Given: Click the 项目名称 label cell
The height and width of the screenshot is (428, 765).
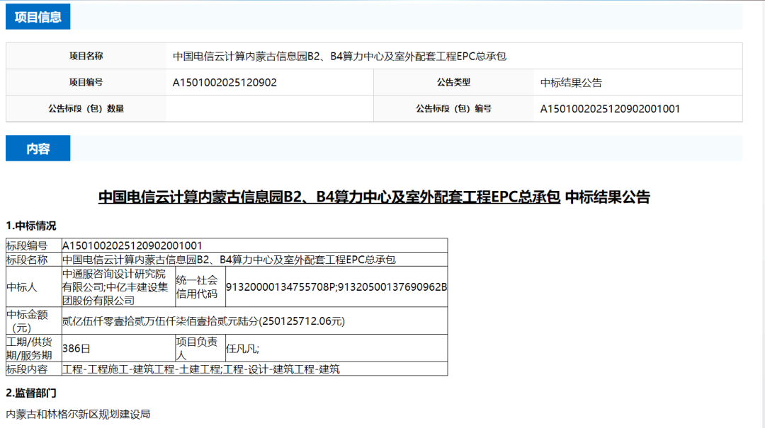Looking at the screenshot, I should coord(86,56).
